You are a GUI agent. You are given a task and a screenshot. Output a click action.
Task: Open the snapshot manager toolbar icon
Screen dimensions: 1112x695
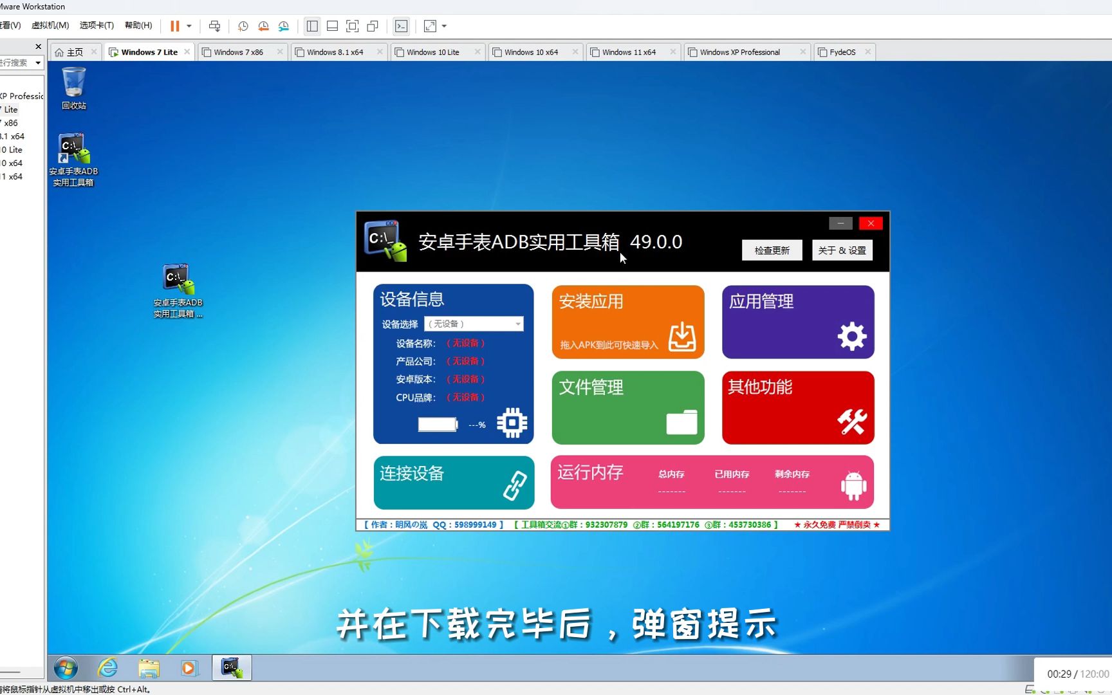[284, 26]
